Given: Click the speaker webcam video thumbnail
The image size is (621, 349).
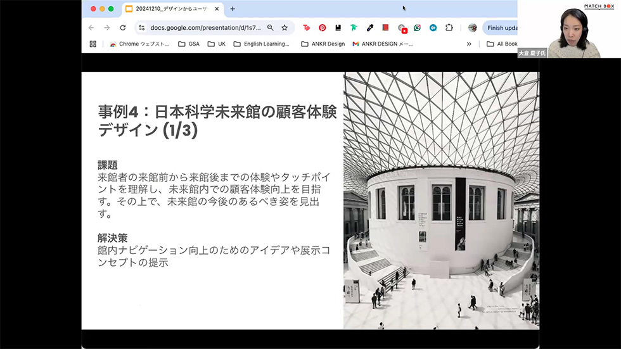Looking at the screenshot, I should pos(569,29).
